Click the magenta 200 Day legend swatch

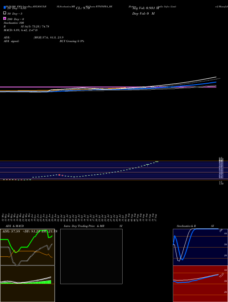5,18
